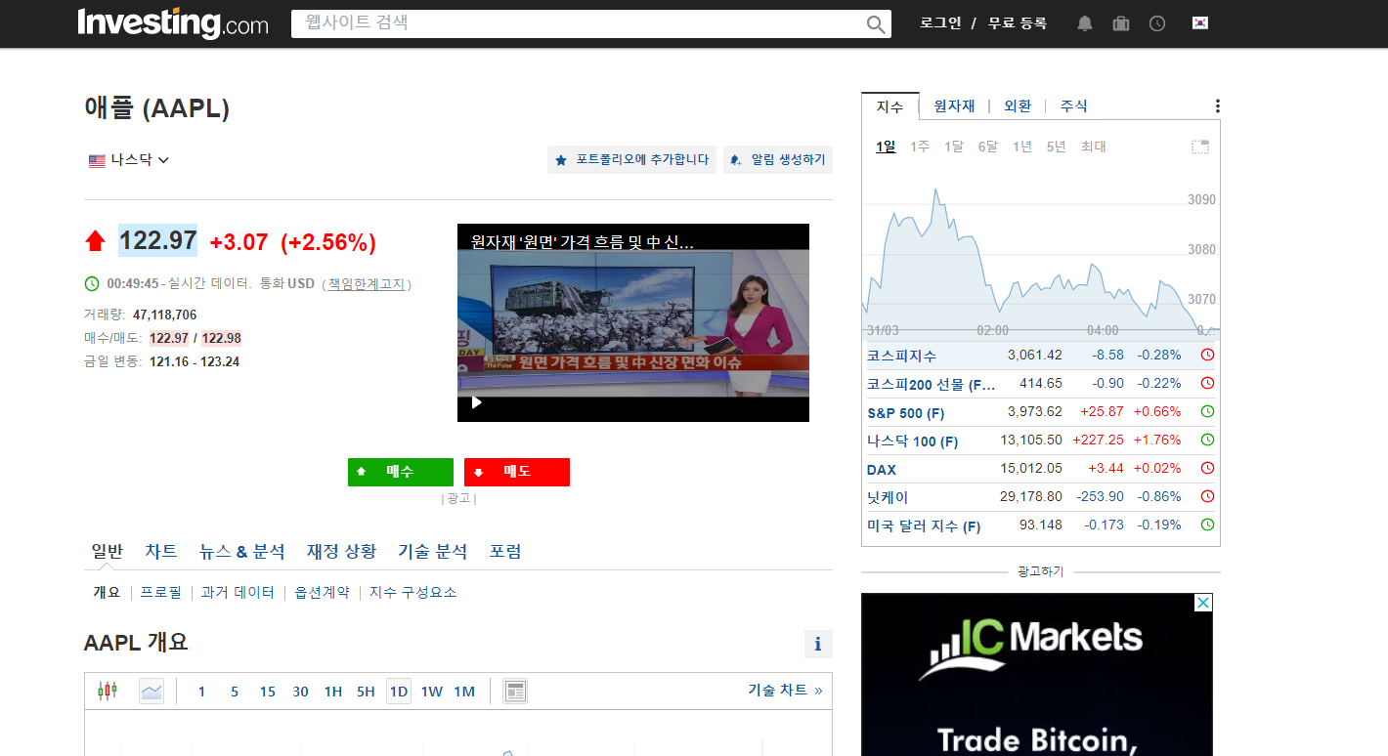The width and height of the screenshot is (1388, 756).
Task: Click the red 매도 button
Action: click(517, 472)
